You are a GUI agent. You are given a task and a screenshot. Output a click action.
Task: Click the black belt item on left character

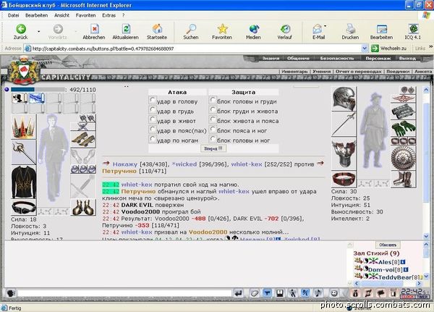(x=24, y=207)
